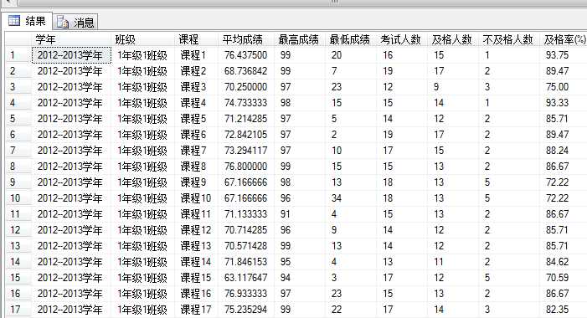Select exam count 16 in 课程1 row
The height and width of the screenshot is (318, 587).
[402, 55]
